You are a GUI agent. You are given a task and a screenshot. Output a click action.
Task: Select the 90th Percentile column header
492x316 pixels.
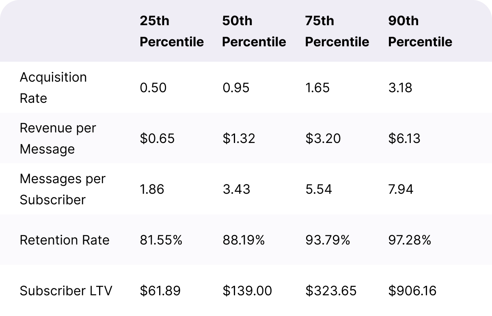(420, 31)
